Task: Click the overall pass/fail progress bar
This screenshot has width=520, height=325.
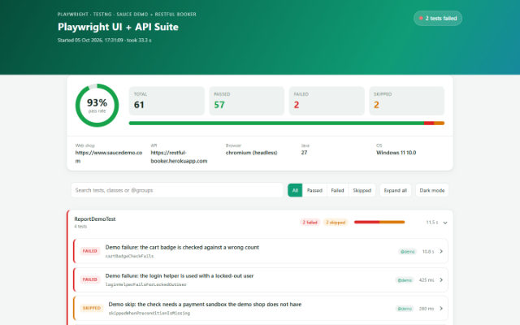Action: (287, 123)
